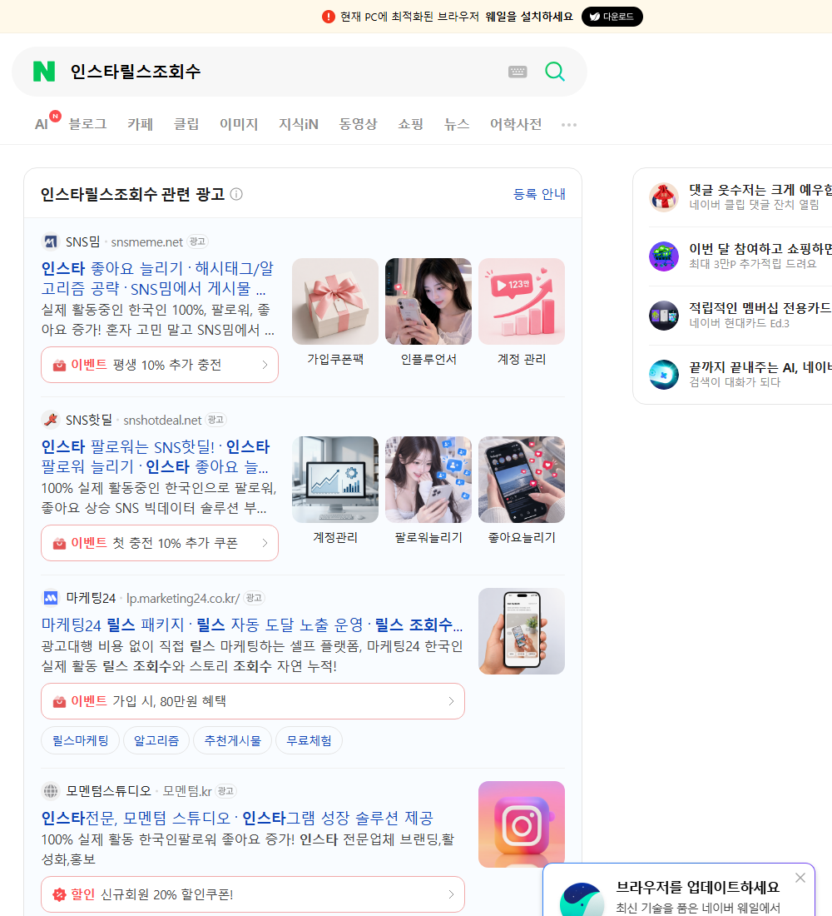
Task: Open the 팔로워늘리기 thumbnail
Action: point(428,480)
